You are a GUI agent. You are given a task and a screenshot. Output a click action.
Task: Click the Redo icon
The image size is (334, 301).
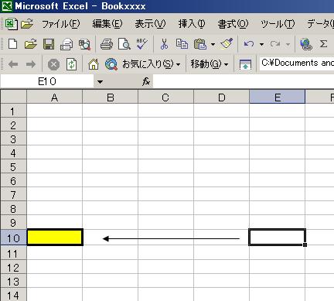point(275,44)
